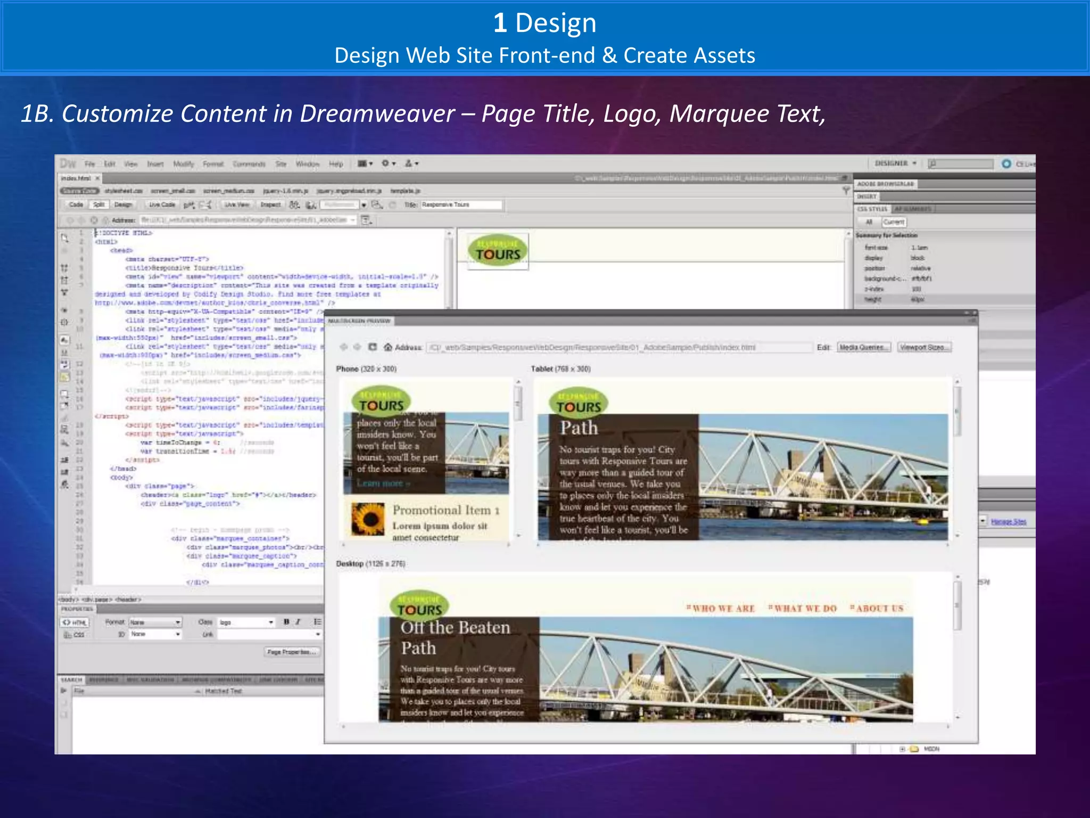The height and width of the screenshot is (818, 1090).
Task: Open the Adobe BrowserLab panel
Action: (886, 184)
